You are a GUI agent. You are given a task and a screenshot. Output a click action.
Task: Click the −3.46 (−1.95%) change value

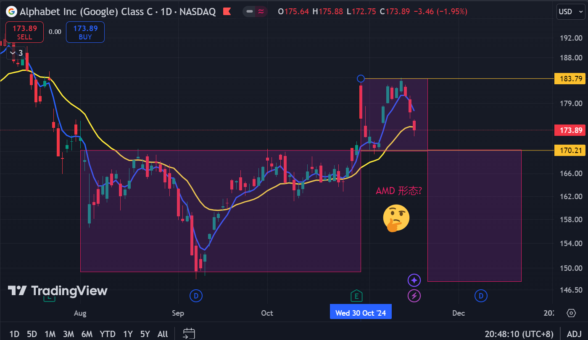440,12
